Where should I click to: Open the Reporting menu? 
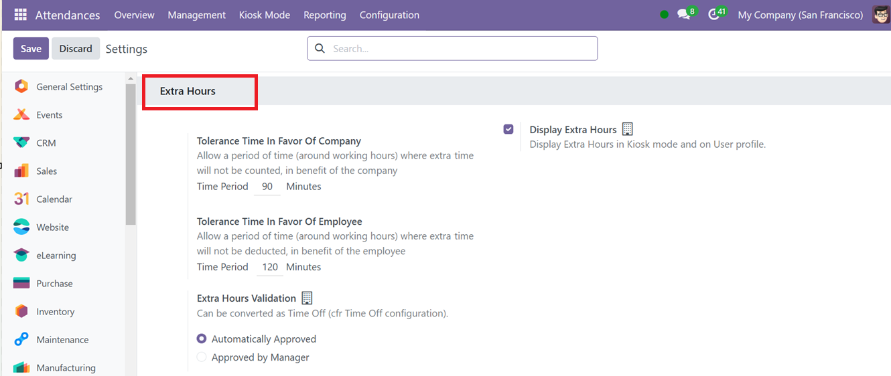pyautogui.click(x=325, y=15)
